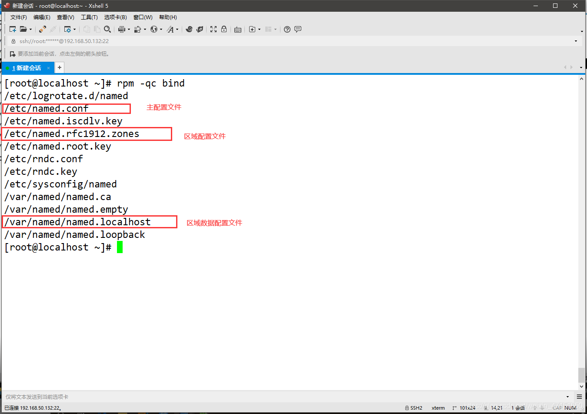Open the 工具(T) menu
Screen dimensions: 587x414
(89, 17)
